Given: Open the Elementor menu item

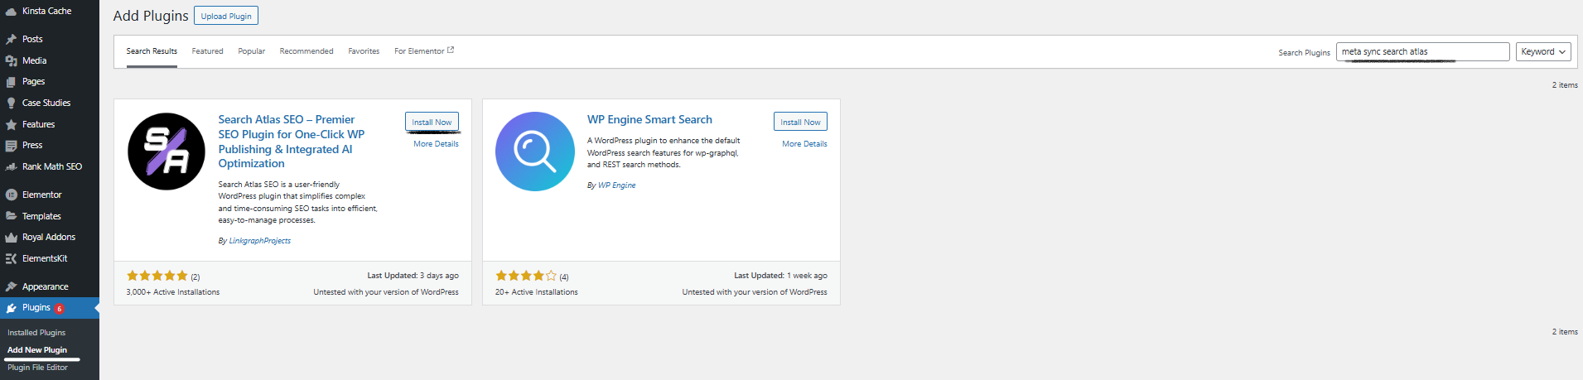Looking at the screenshot, I should [50, 195].
